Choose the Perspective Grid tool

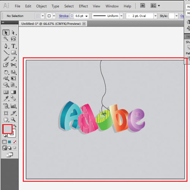pos(13,85)
